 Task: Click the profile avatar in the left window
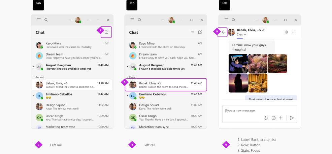coord(78,20)
